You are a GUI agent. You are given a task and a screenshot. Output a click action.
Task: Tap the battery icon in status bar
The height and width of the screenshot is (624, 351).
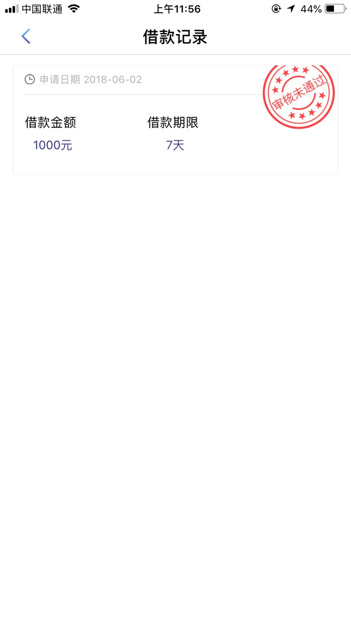click(335, 9)
